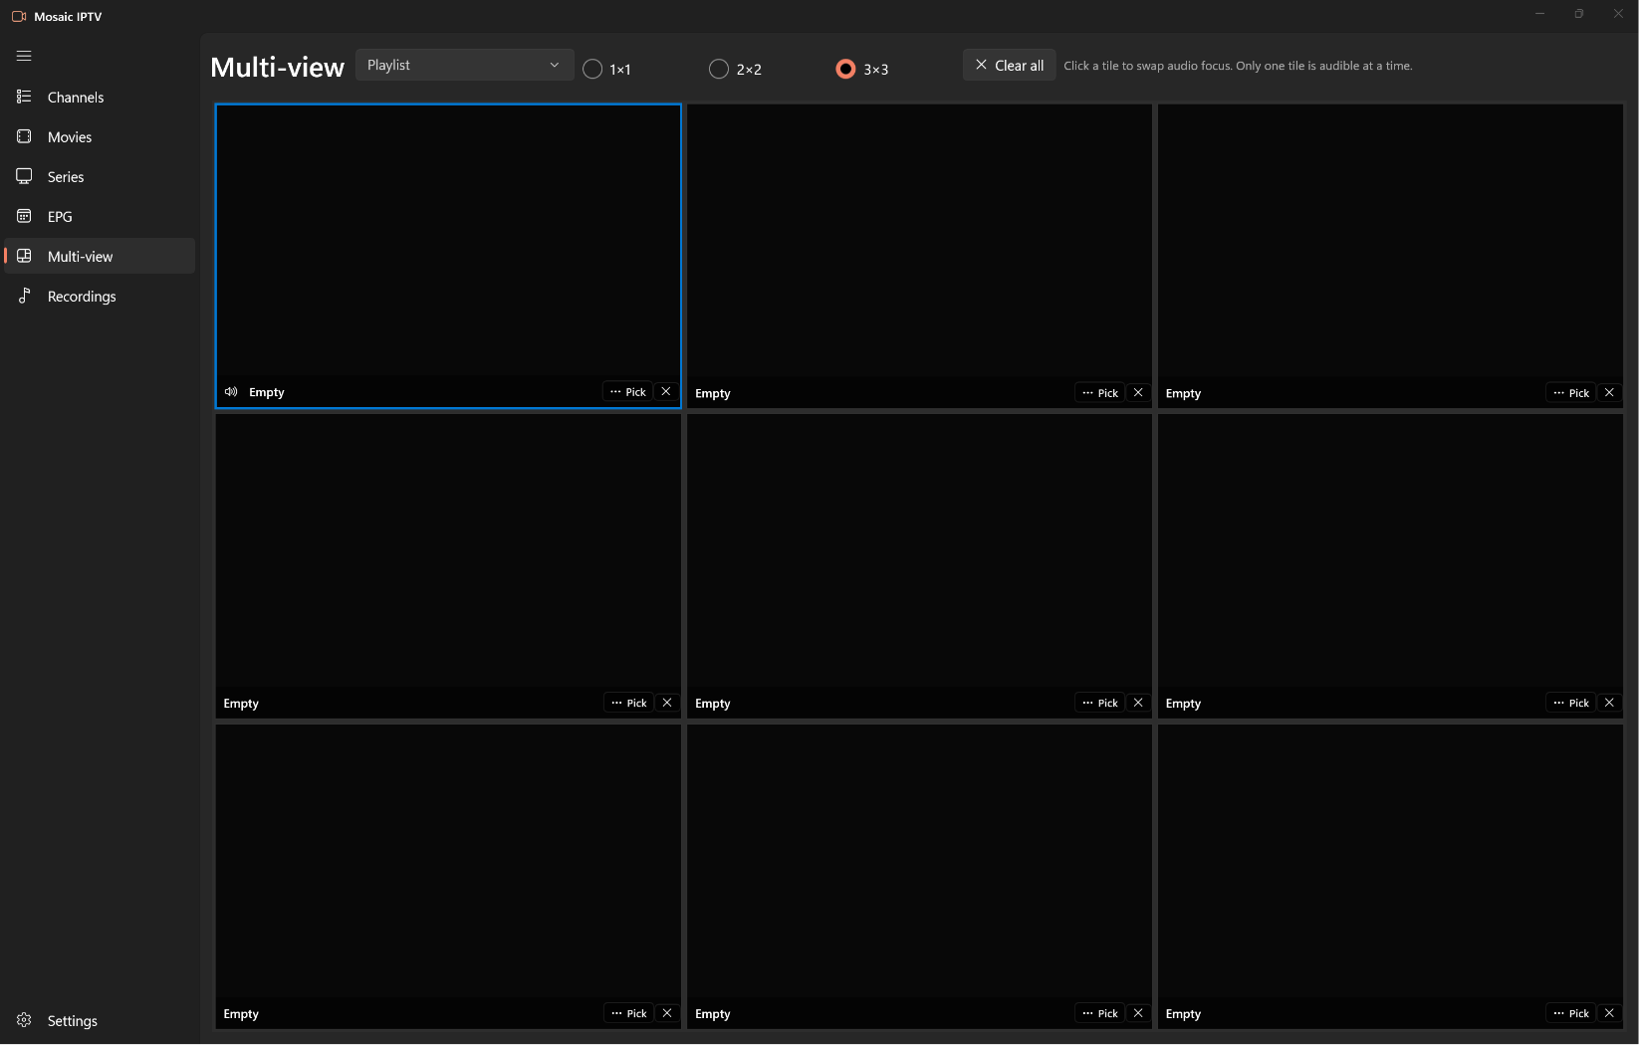
Task: Pick a channel for the top-right tile
Action: point(1570,393)
